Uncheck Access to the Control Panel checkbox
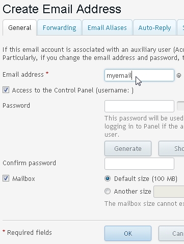 coord(6,90)
